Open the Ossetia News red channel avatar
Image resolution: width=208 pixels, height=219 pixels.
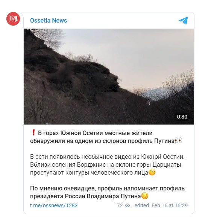click(x=13, y=19)
